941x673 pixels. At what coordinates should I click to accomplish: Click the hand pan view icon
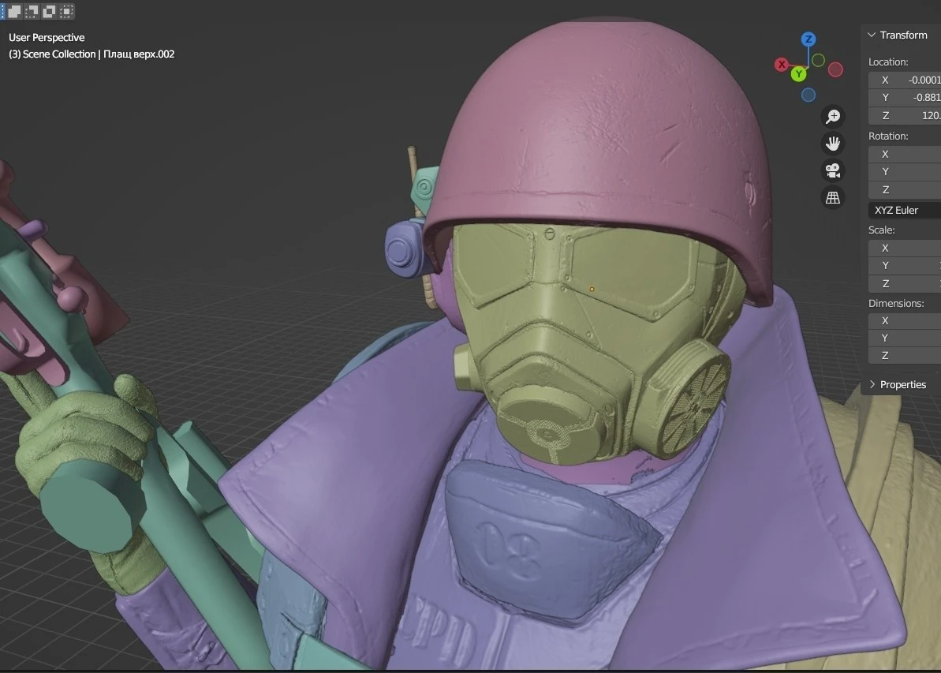833,144
